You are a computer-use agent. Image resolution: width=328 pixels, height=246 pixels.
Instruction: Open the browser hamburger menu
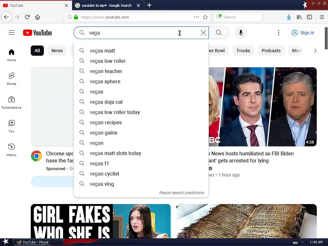[x=322, y=17]
